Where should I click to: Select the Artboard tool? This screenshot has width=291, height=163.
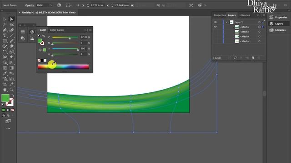(x=5, y=84)
